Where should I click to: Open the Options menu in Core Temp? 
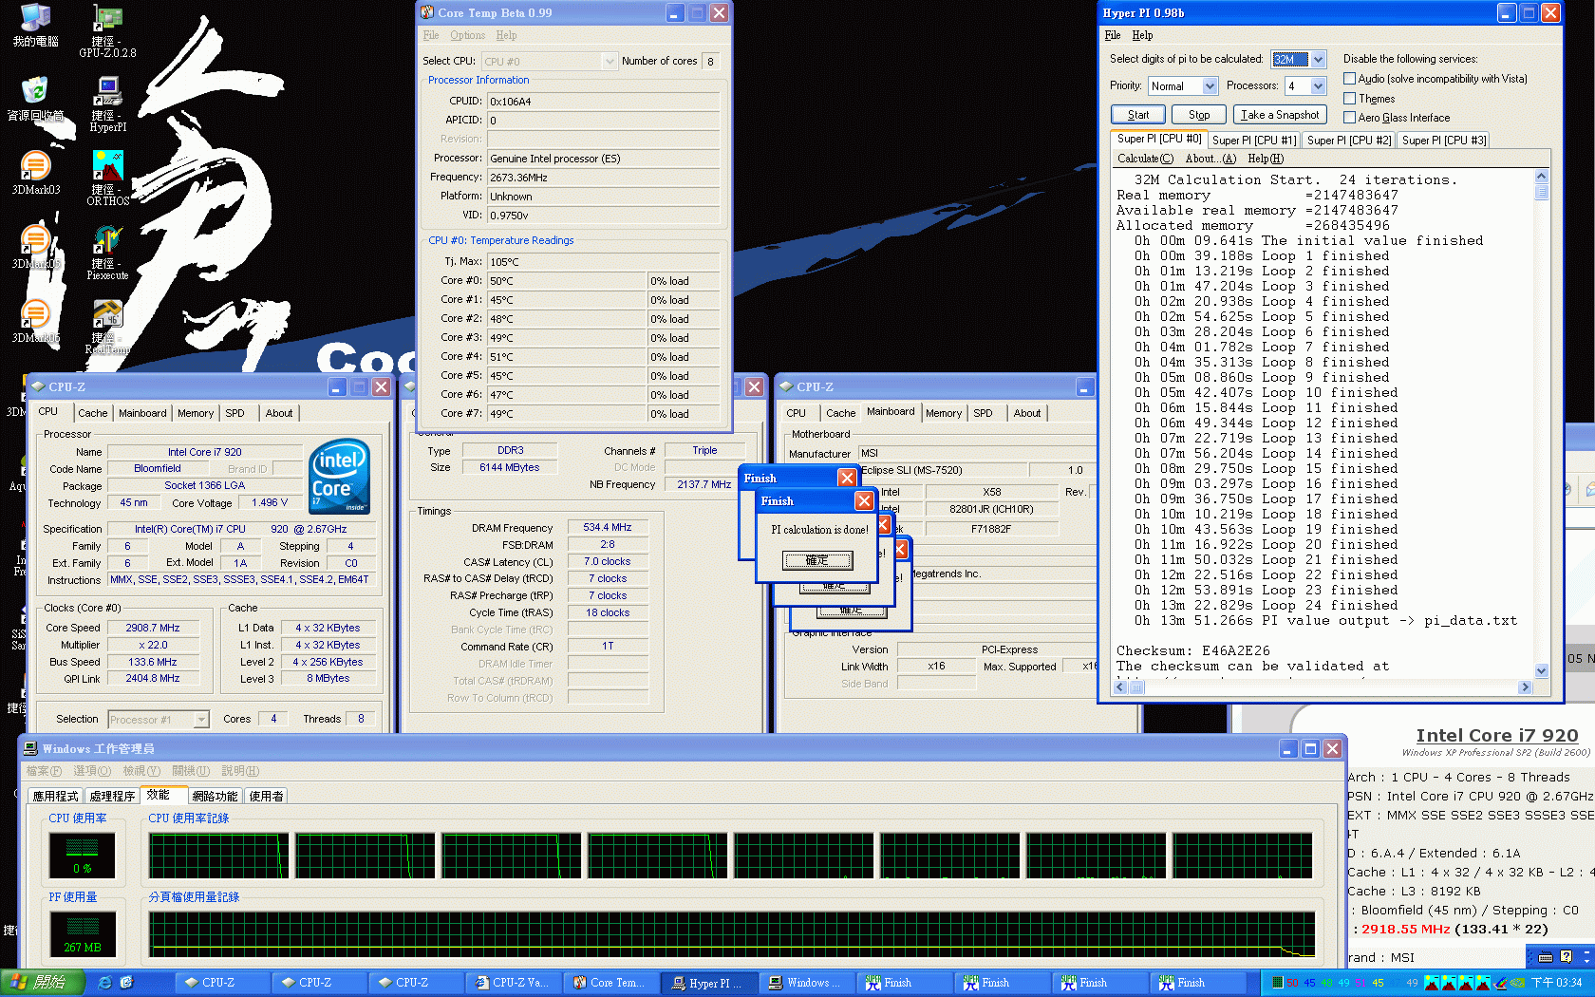click(467, 35)
